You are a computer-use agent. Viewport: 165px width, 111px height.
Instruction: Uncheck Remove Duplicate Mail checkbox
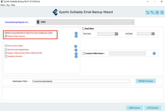coord(6,33)
